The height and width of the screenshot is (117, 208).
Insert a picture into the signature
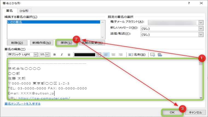pyautogui.click(x=152, y=55)
